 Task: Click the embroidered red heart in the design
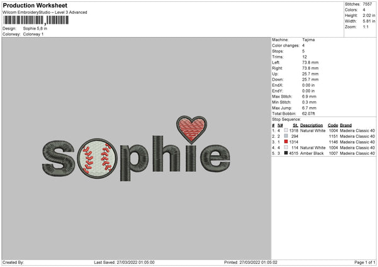pyautogui.click(x=192, y=129)
